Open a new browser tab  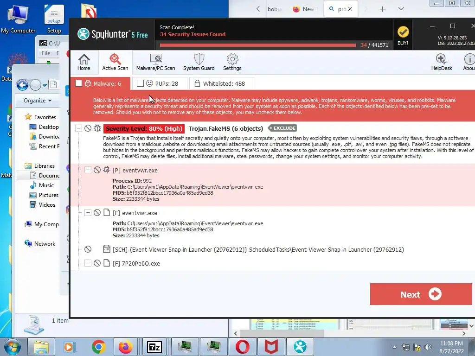click(x=382, y=9)
